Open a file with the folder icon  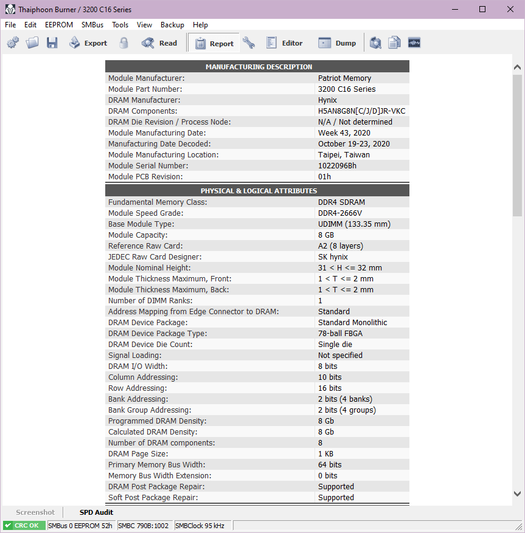point(32,43)
